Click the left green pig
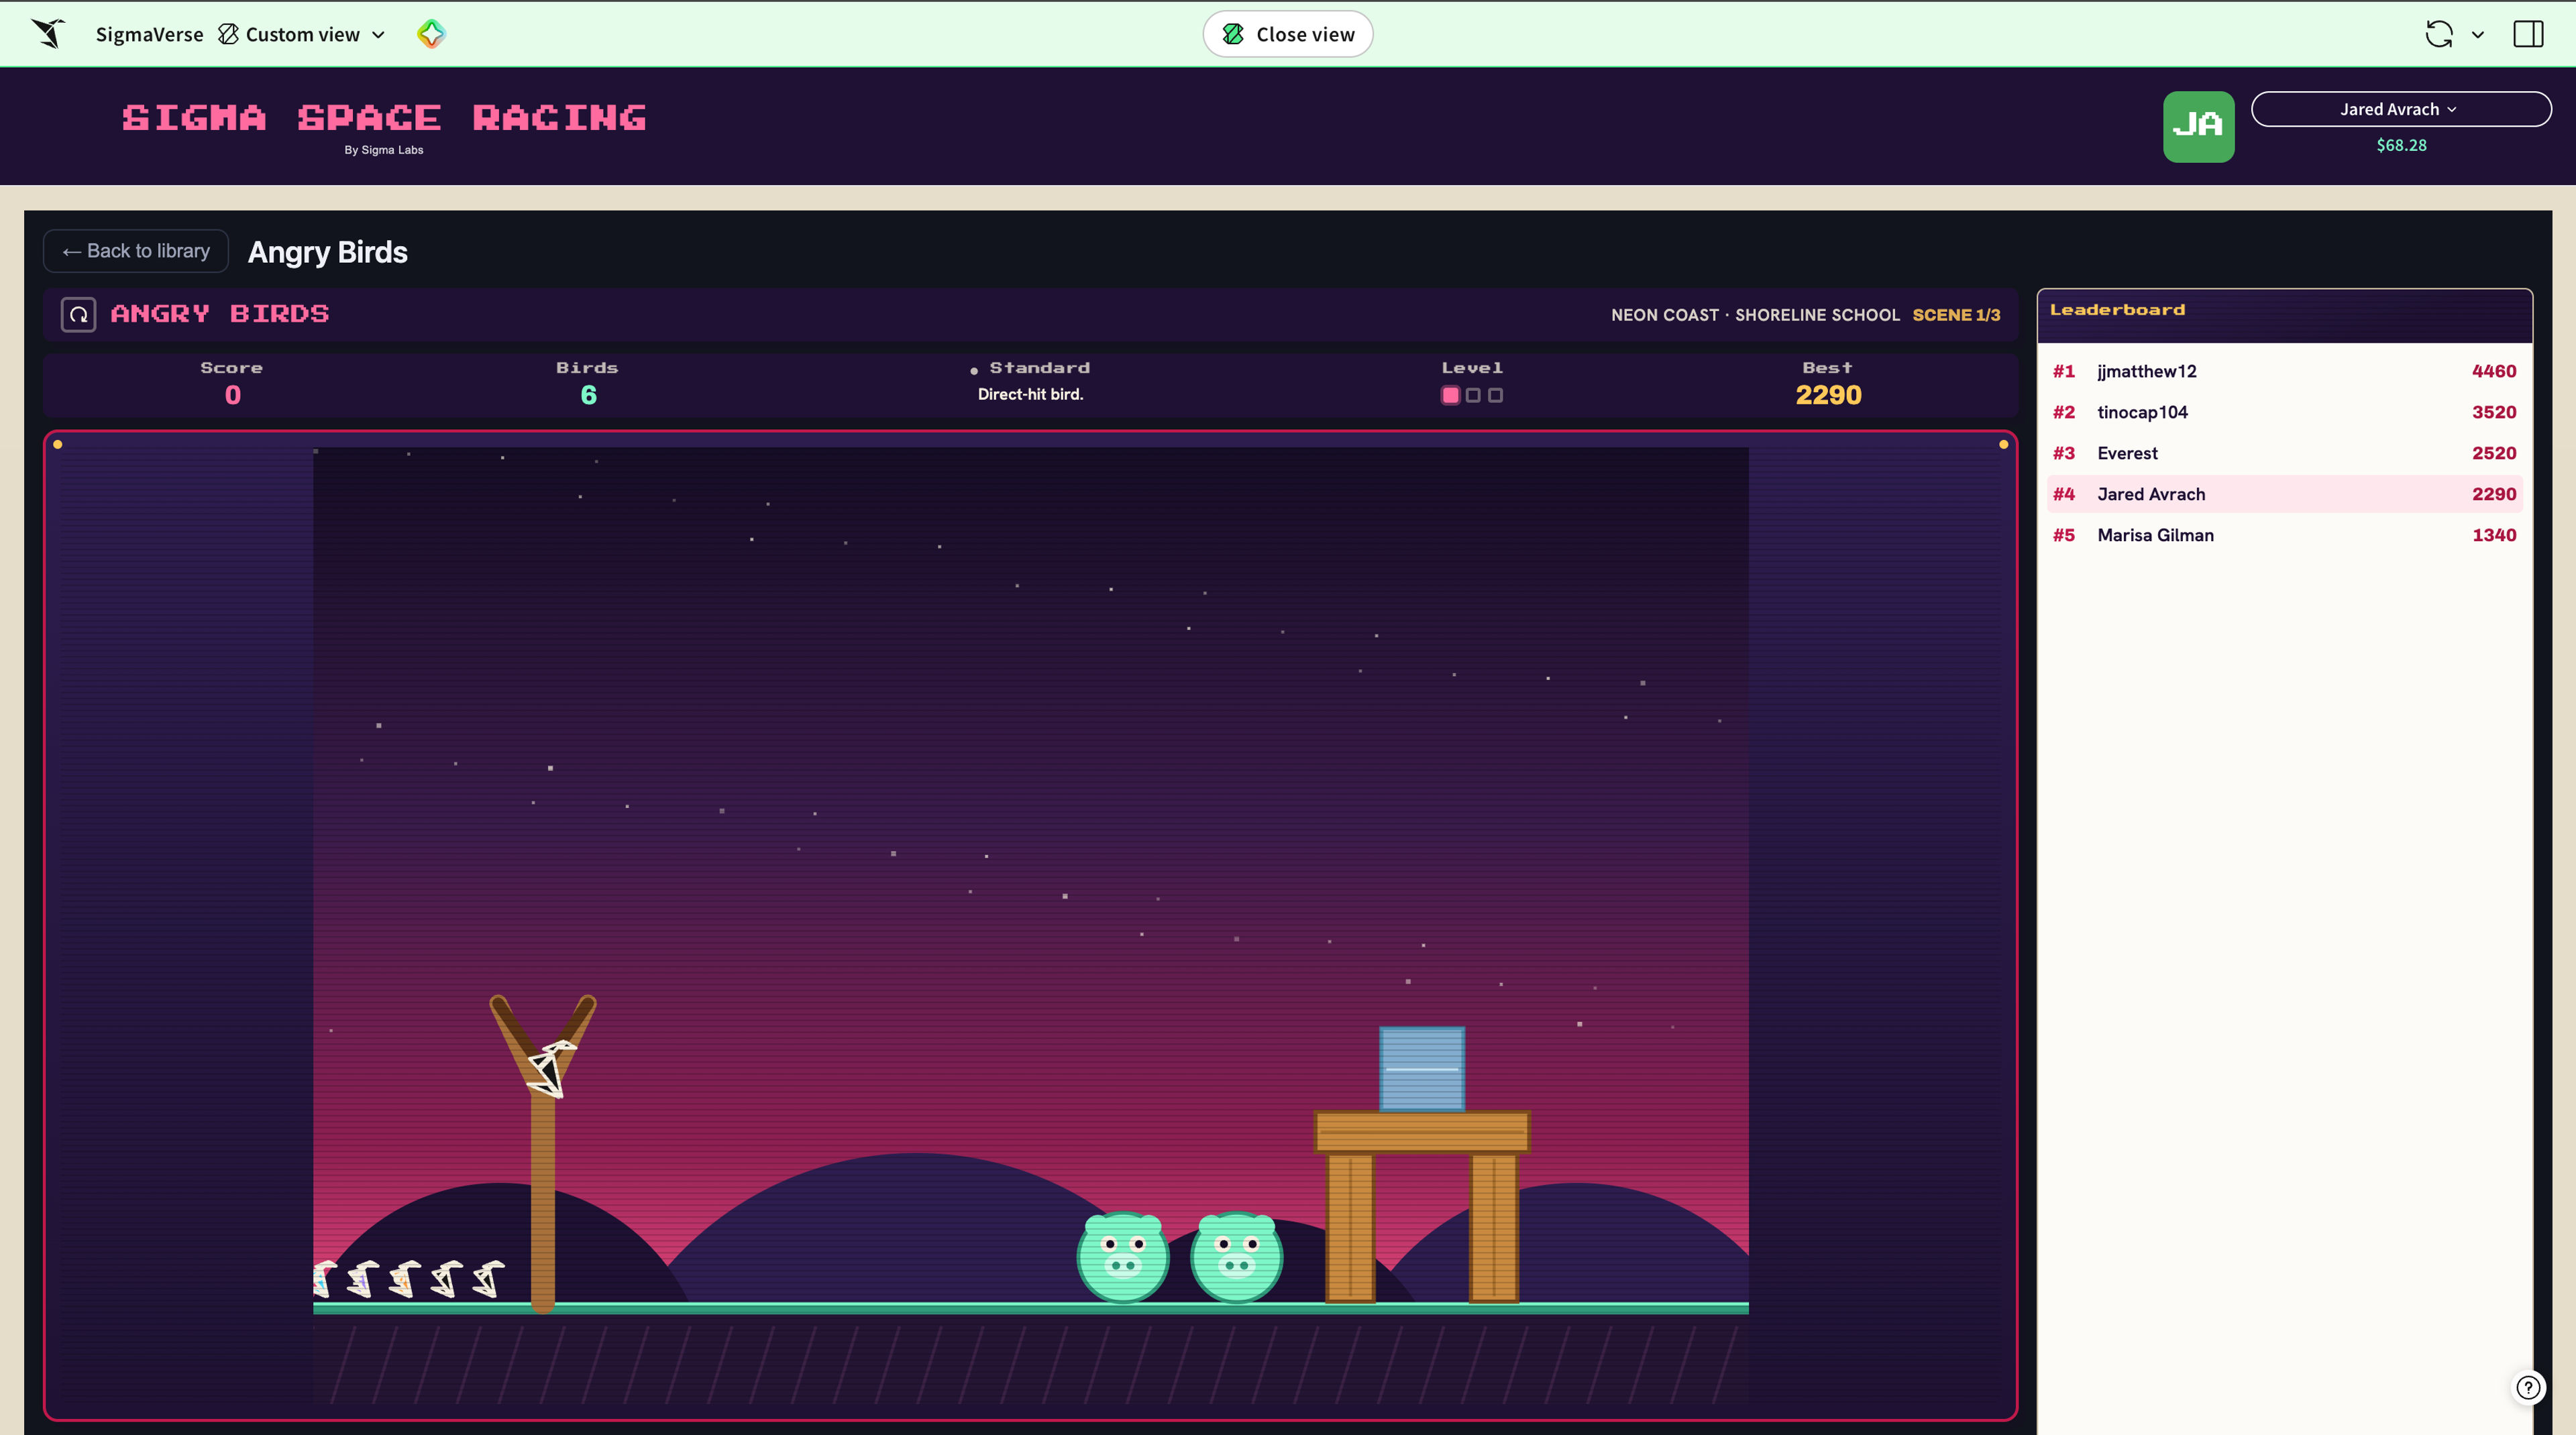 (1122, 1257)
